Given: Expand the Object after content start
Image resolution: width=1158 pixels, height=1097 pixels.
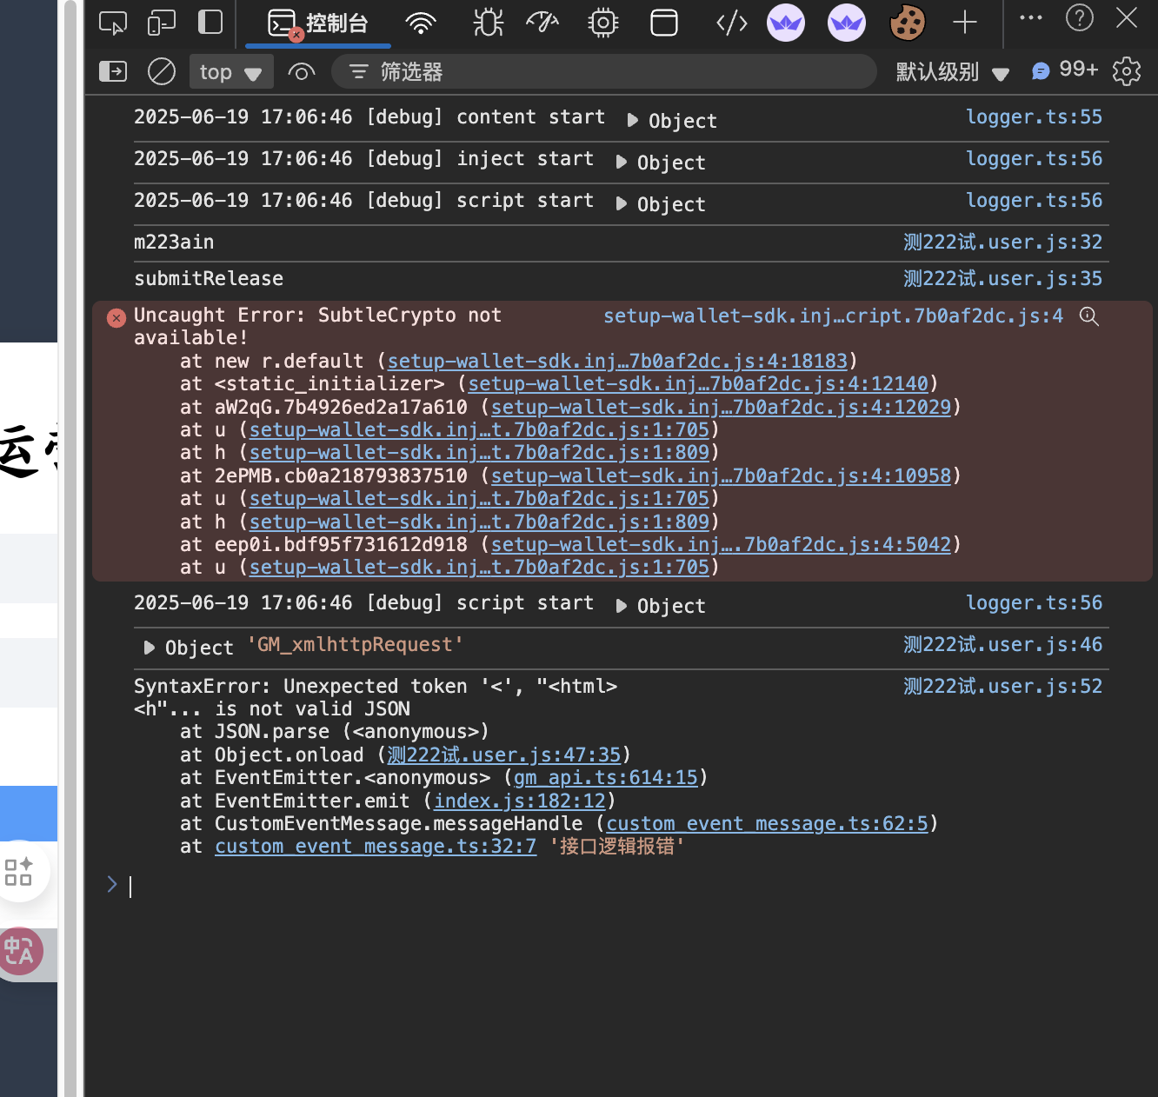Looking at the screenshot, I should (633, 120).
